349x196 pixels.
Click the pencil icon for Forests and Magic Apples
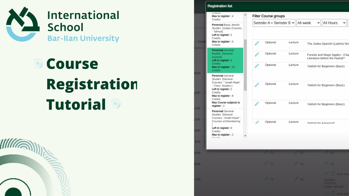257,55
